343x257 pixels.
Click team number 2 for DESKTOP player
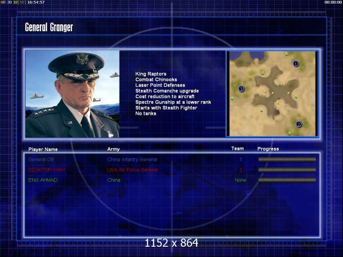(241, 170)
